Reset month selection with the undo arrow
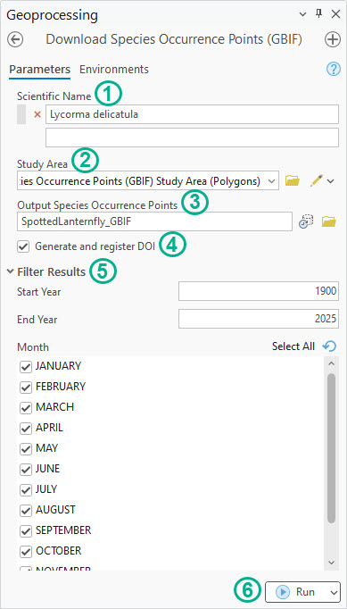Image resolution: width=347 pixels, height=609 pixels. (x=329, y=346)
